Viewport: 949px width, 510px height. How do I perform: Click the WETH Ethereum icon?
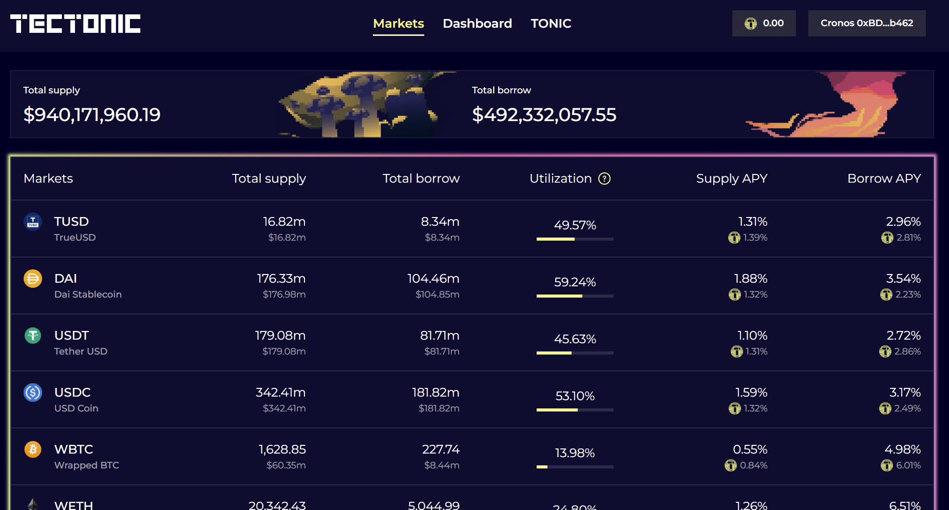click(x=33, y=504)
